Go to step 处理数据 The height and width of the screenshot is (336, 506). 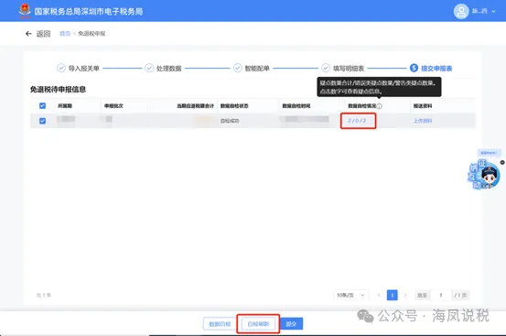pos(168,69)
